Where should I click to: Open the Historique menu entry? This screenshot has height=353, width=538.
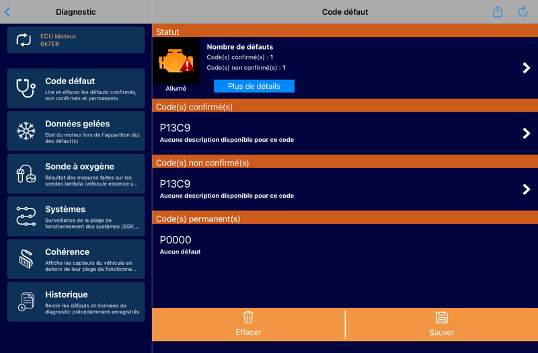[x=76, y=302]
